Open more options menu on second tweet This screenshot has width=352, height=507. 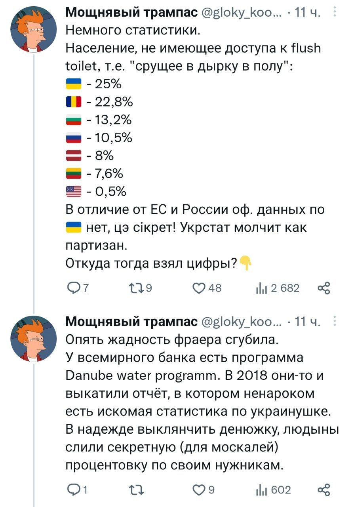(335, 322)
